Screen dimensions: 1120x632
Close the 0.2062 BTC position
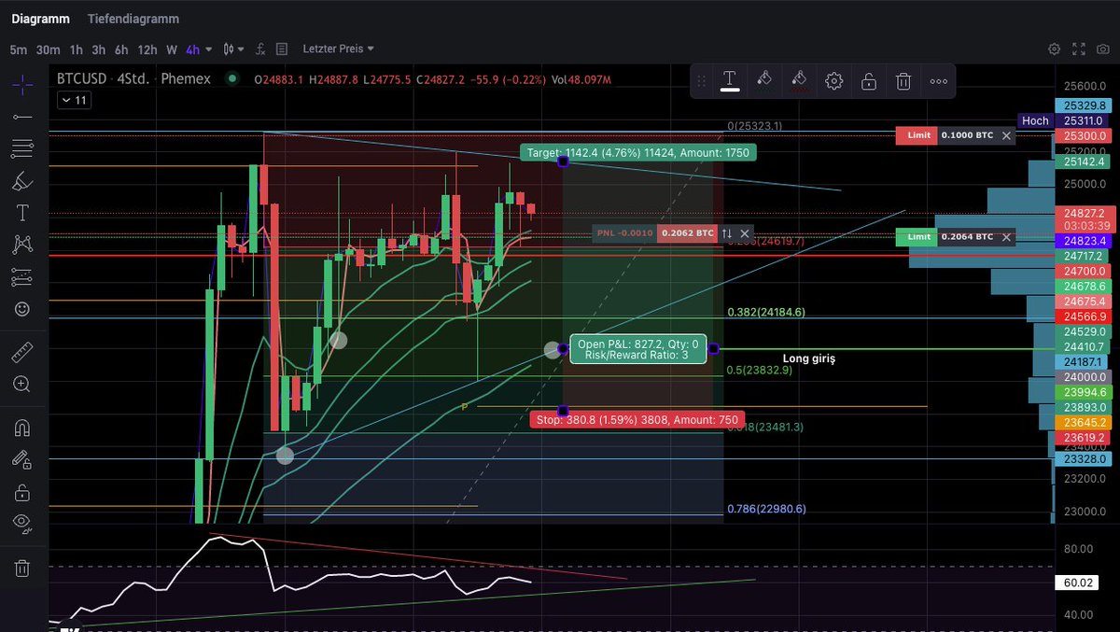click(x=745, y=233)
